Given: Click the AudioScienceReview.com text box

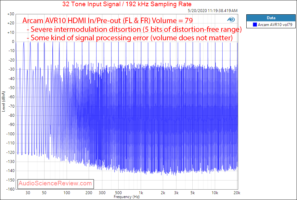Looking at the screenshot, I should (x=56, y=184).
